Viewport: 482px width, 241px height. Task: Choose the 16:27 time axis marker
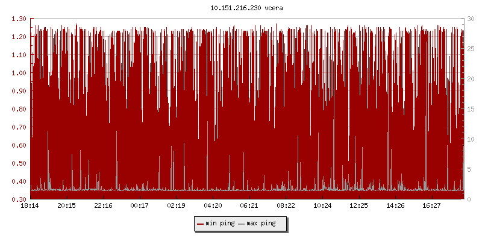point(432,206)
